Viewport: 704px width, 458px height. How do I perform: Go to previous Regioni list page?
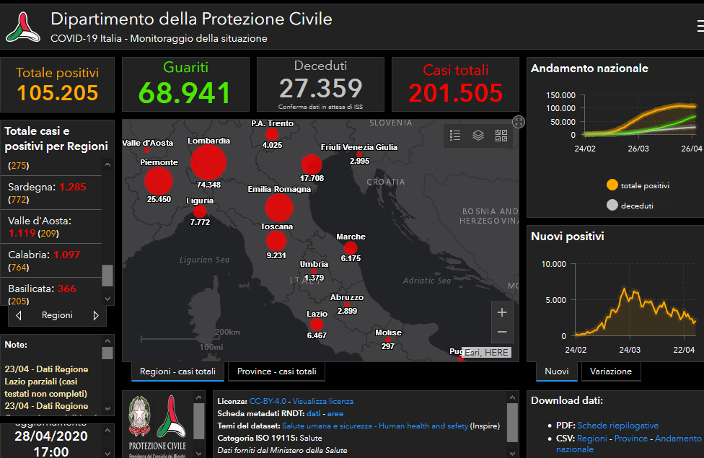[19, 316]
